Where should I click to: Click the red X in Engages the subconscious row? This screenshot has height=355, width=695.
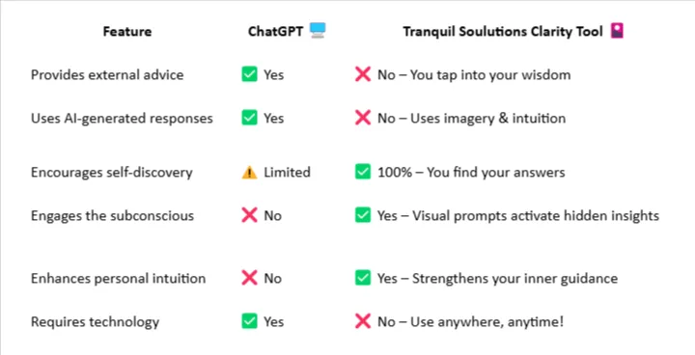[x=250, y=215]
